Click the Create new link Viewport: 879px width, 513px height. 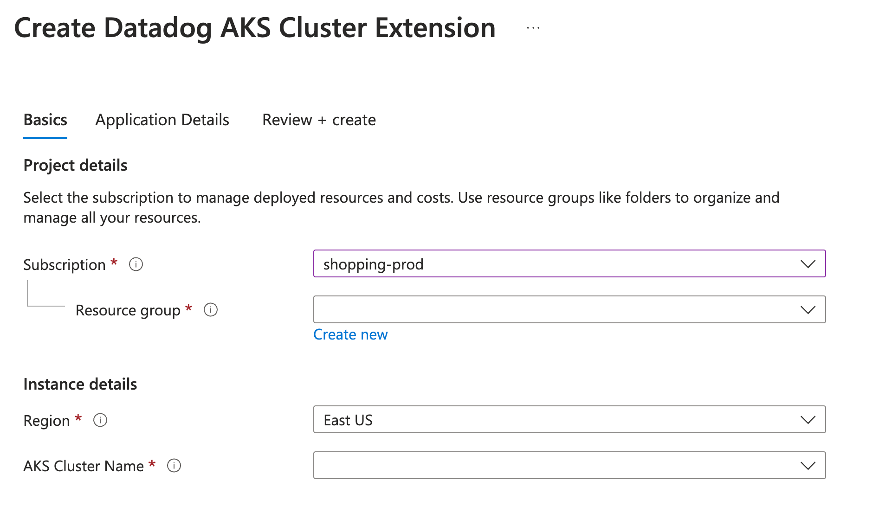350,334
